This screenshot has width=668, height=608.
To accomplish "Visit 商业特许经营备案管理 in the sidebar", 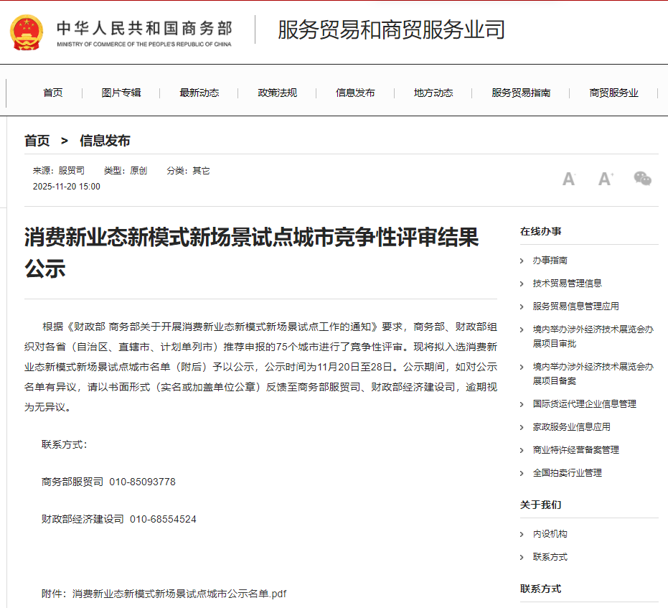I will [575, 450].
